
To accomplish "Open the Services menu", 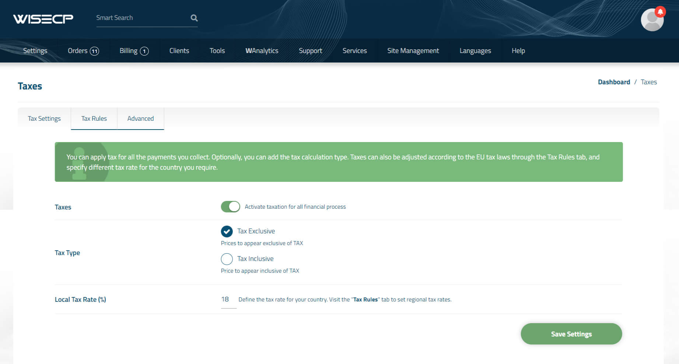I will coord(354,51).
